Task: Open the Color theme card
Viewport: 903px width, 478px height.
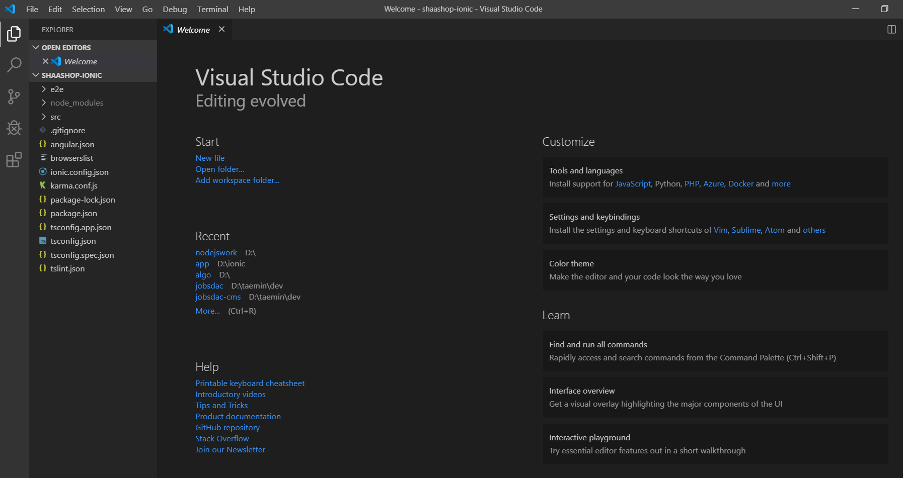Action: pyautogui.click(x=715, y=270)
